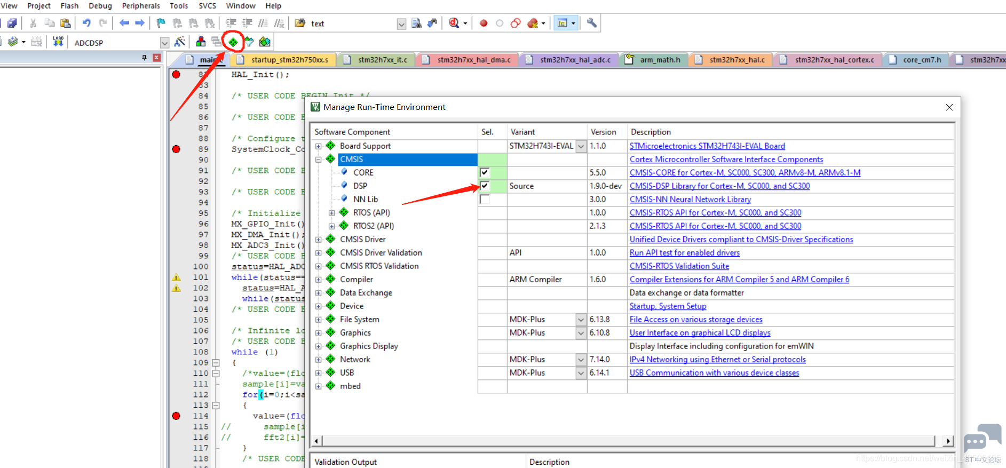Close the Project side panel
The height and width of the screenshot is (468, 1006).
point(156,58)
